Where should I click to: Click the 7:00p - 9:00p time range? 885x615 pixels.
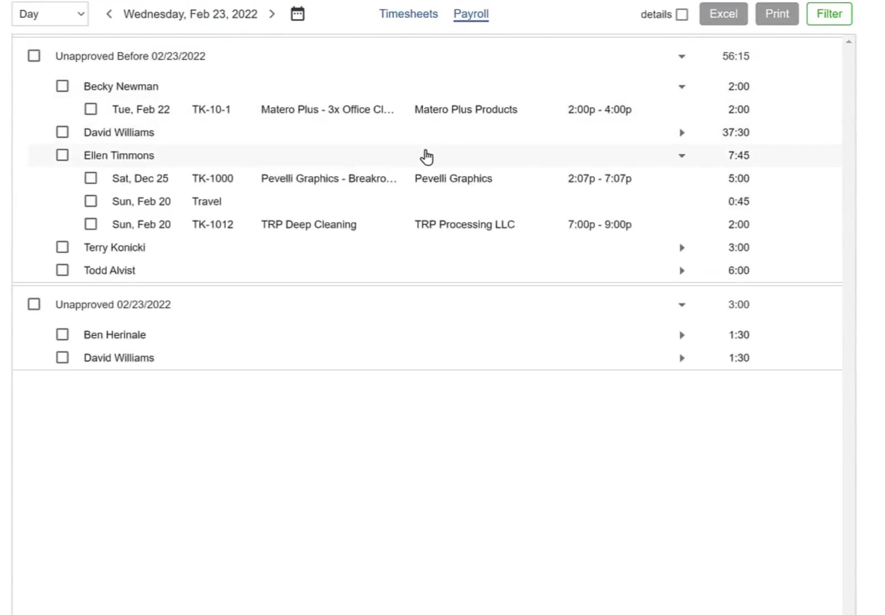(x=600, y=225)
